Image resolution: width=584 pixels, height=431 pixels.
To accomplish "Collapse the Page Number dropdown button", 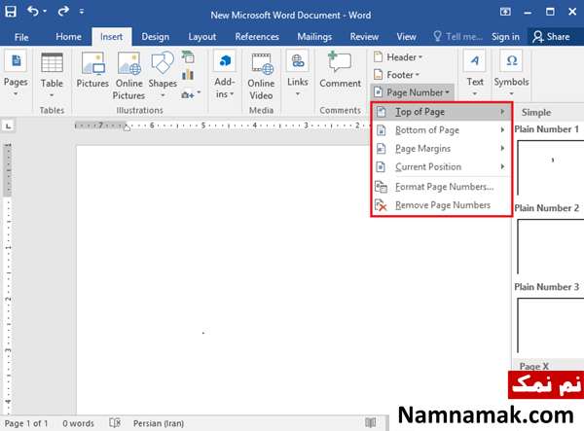I will click(412, 92).
